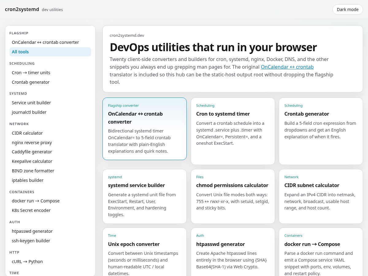Click the Time tag on epoch card
Viewport: 368px width, 276px height.
tap(112, 236)
